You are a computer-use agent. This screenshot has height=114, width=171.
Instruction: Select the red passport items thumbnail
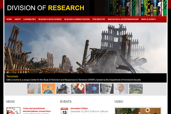coord(78,89)
